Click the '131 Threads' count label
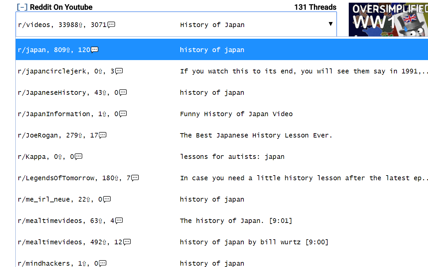This screenshot has width=428, height=267. point(315,7)
